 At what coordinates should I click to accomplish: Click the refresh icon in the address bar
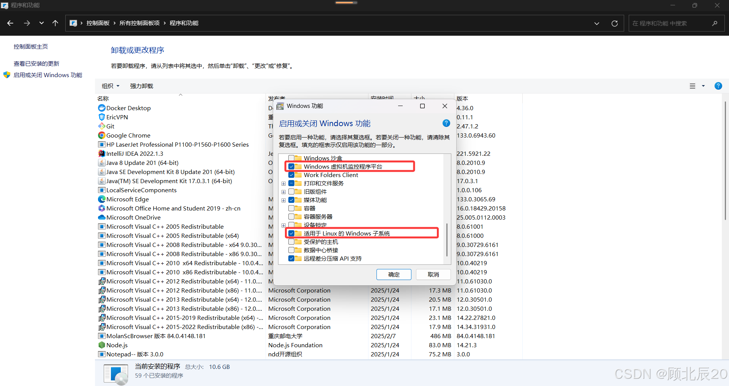coord(614,23)
